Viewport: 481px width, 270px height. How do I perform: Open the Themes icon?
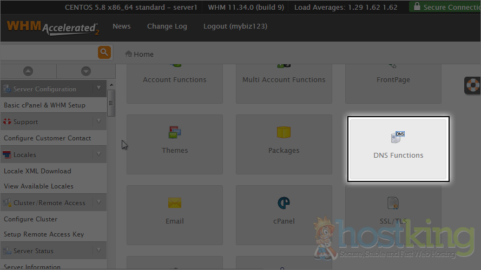[x=175, y=133]
